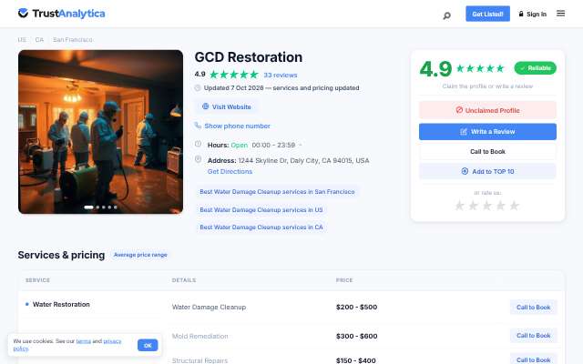Click Call to Book for Water Damage Cleanup
This screenshot has height=364, width=583.
click(533, 308)
